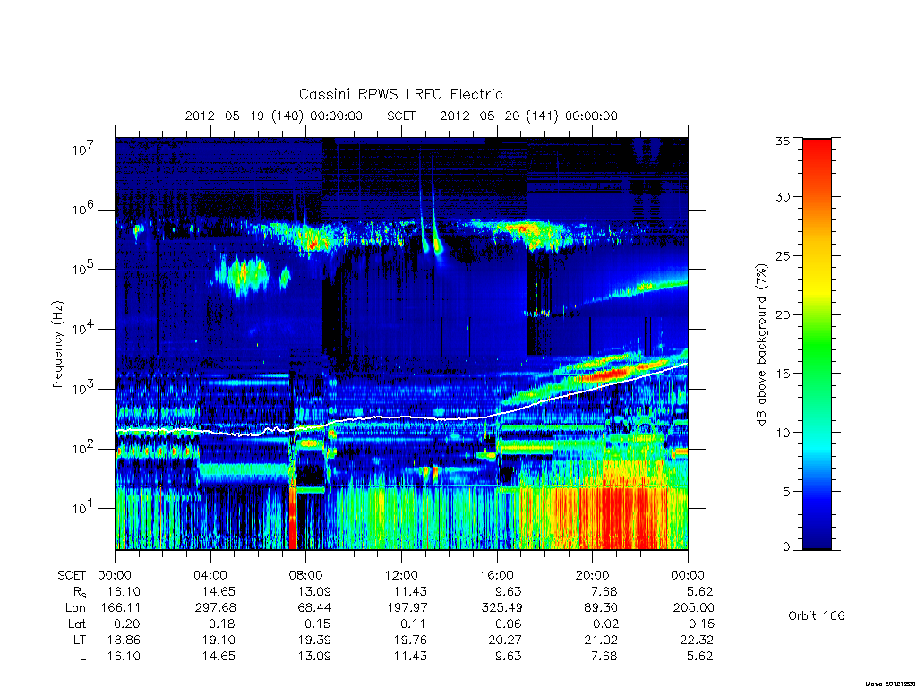This screenshot has width=917, height=688.
Task: Click LT value 19.39
Action: (x=314, y=640)
